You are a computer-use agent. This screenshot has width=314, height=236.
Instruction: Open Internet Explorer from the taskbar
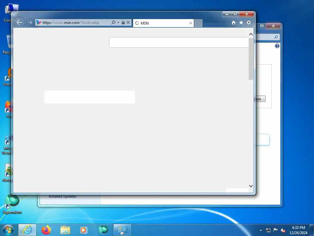click(27, 230)
